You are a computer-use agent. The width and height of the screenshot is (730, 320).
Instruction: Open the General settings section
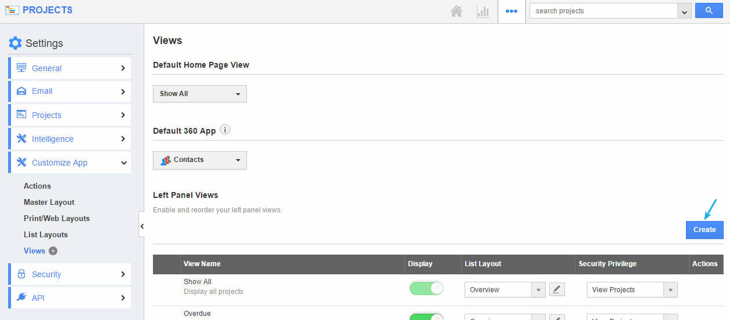point(70,68)
